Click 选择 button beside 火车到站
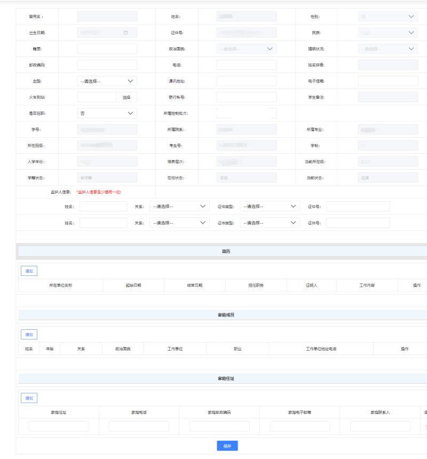 coord(126,97)
